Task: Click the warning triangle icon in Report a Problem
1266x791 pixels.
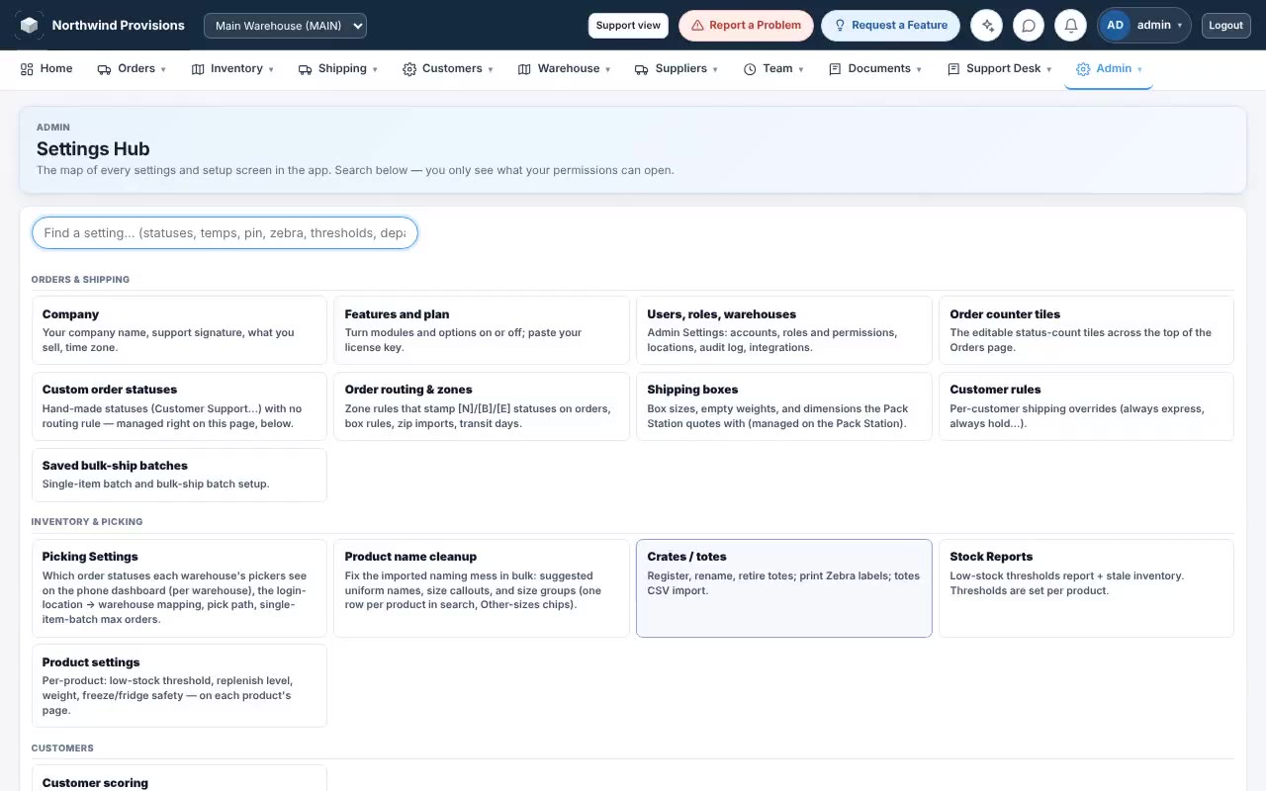Action: (x=697, y=25)
